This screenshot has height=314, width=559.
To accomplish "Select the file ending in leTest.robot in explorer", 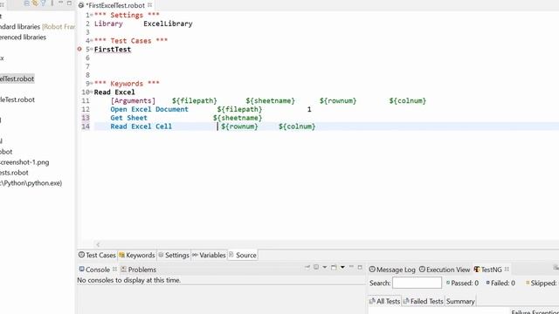I will click(17, 99).
